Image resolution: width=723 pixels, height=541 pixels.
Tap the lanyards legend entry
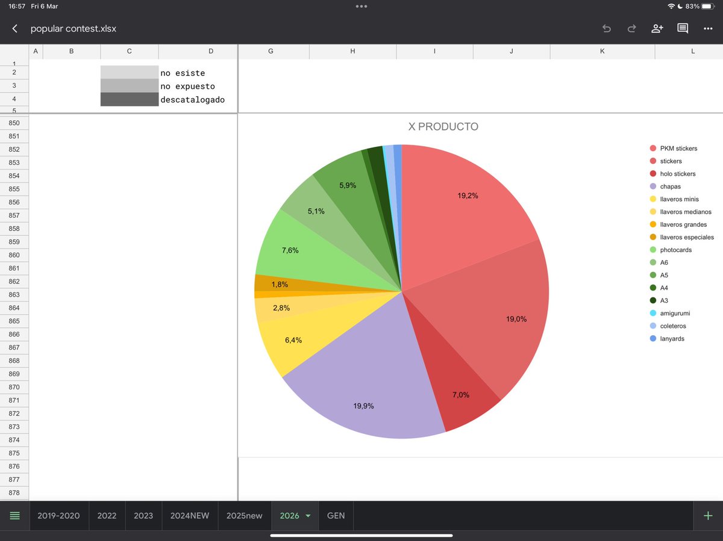pos(666,338)
